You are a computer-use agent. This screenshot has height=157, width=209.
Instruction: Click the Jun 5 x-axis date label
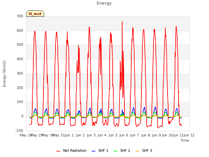coord(113,135)
